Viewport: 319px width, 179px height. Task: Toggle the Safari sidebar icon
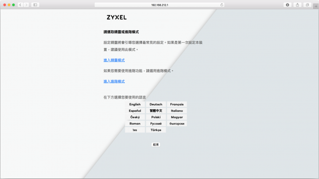(x=35, y=5)
